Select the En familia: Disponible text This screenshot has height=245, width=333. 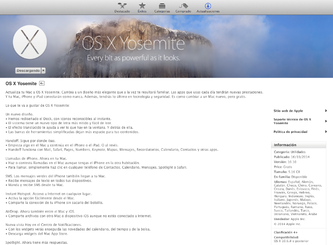point(290,177)
